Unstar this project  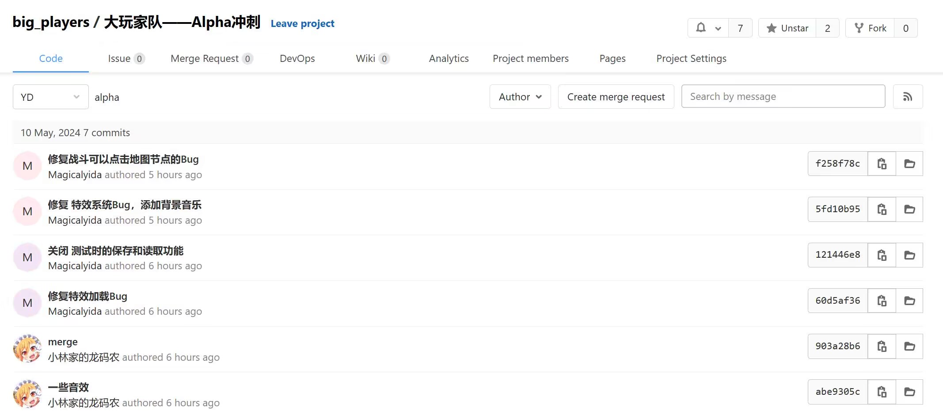(x=787, y=28)
